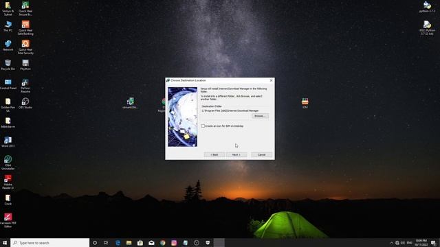Click the taskbar search box

[50, 242]
